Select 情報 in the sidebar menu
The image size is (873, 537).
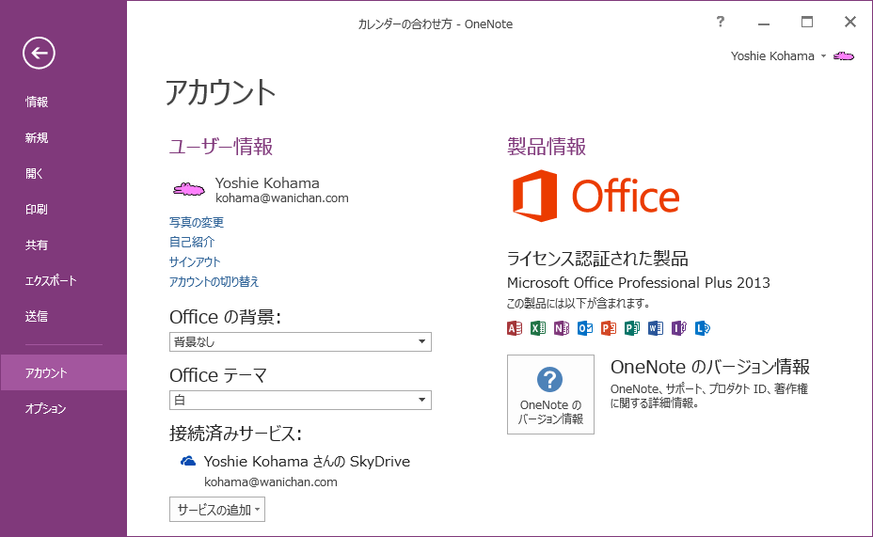38,102
